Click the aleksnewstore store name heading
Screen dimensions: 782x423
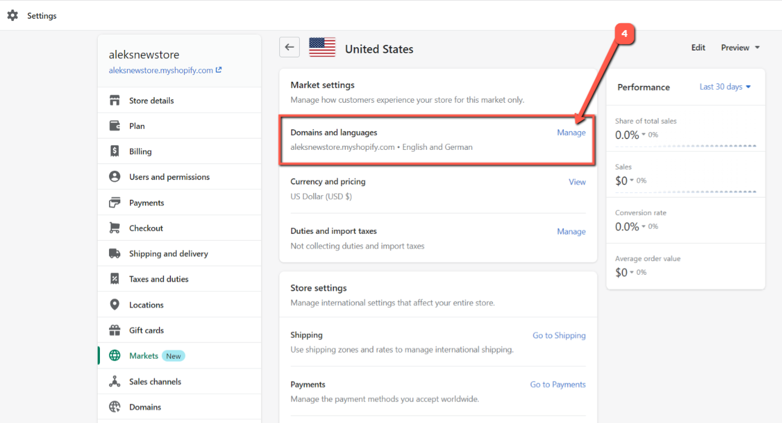point(144,55)
